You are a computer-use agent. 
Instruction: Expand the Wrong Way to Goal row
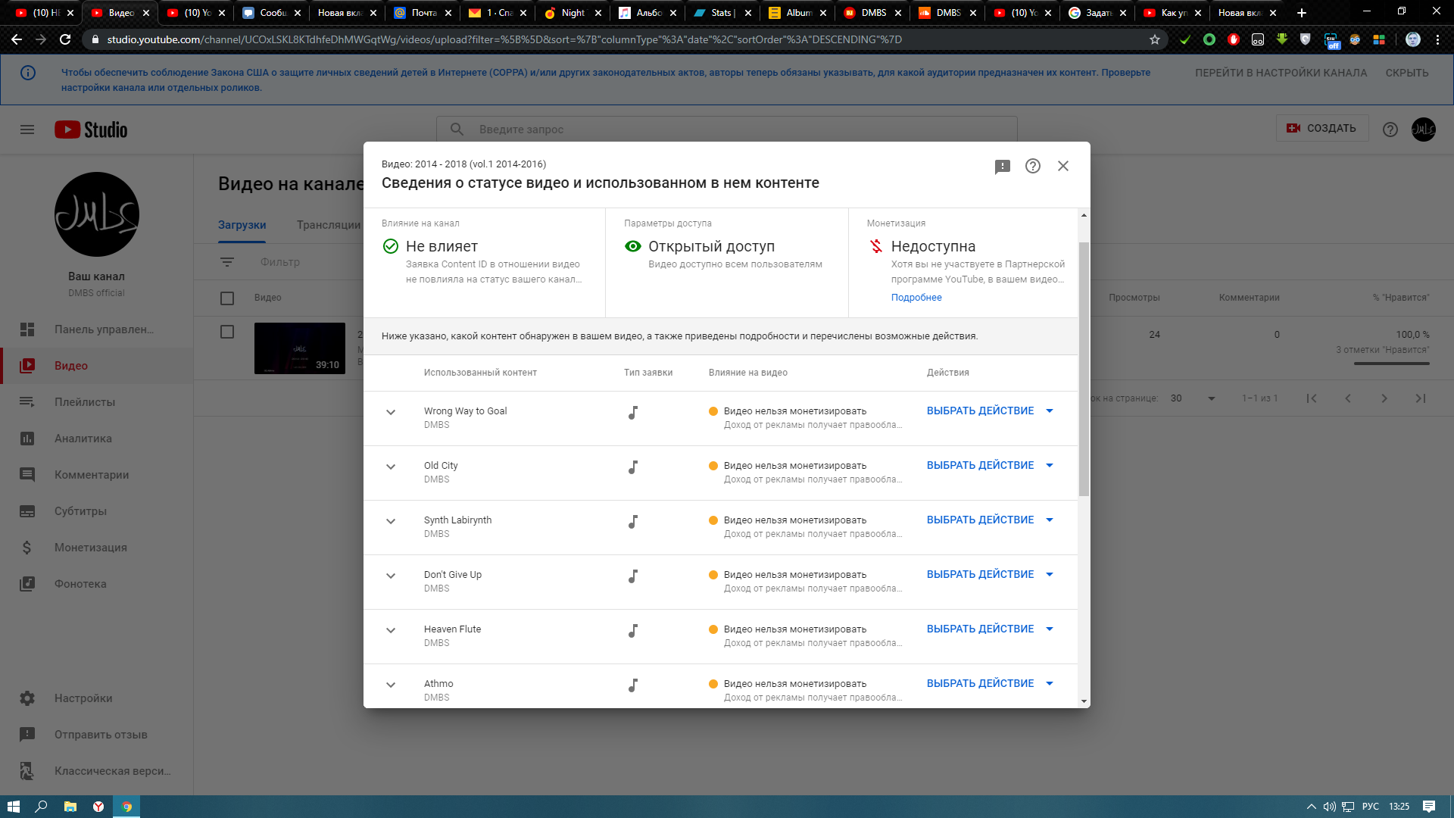point(391,412)
